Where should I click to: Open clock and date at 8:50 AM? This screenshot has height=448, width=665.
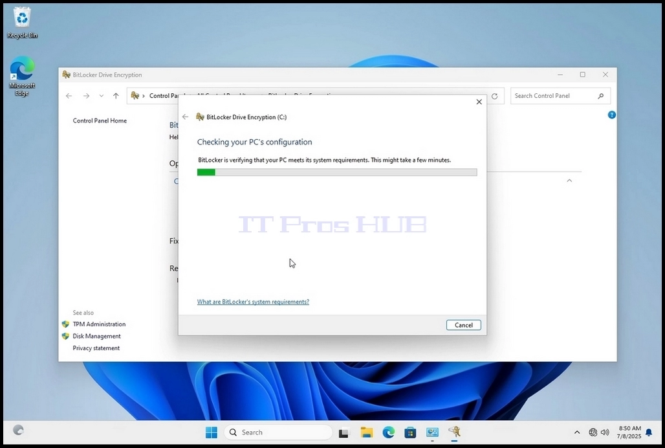(x=629, y=432)
